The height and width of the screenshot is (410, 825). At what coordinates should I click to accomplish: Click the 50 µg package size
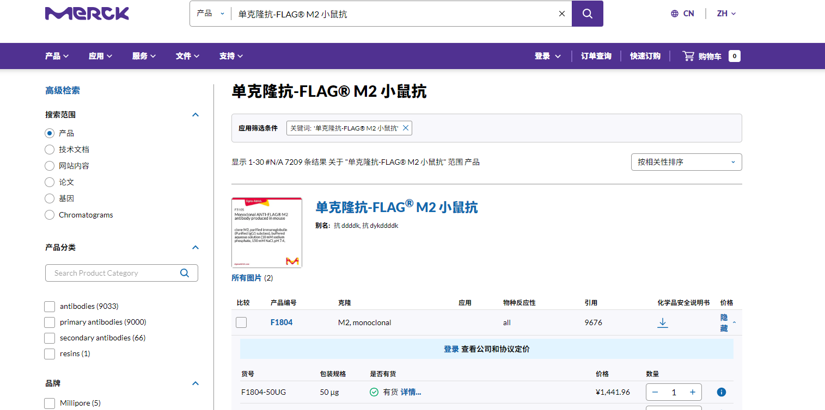point(329,392)
